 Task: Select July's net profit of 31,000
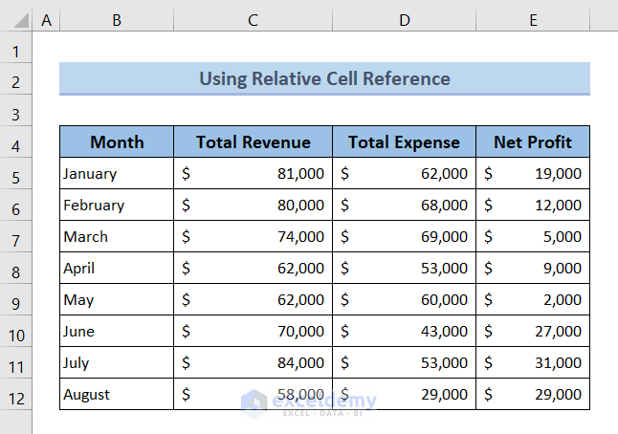533,363
